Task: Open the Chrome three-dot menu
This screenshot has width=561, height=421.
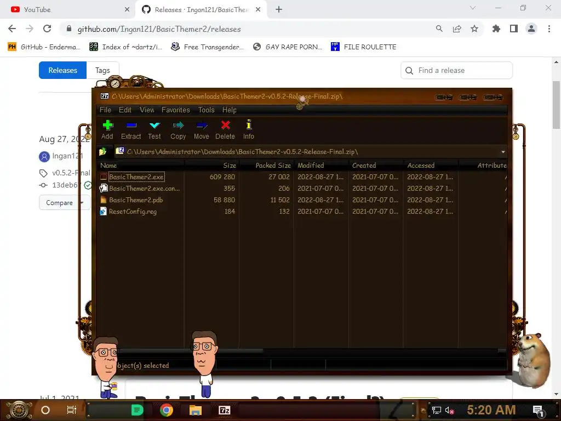Action: (x=549, y=29)
